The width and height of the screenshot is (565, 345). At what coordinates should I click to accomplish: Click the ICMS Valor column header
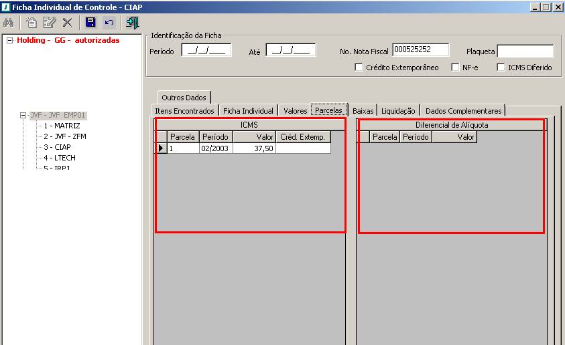pos(255,137)
